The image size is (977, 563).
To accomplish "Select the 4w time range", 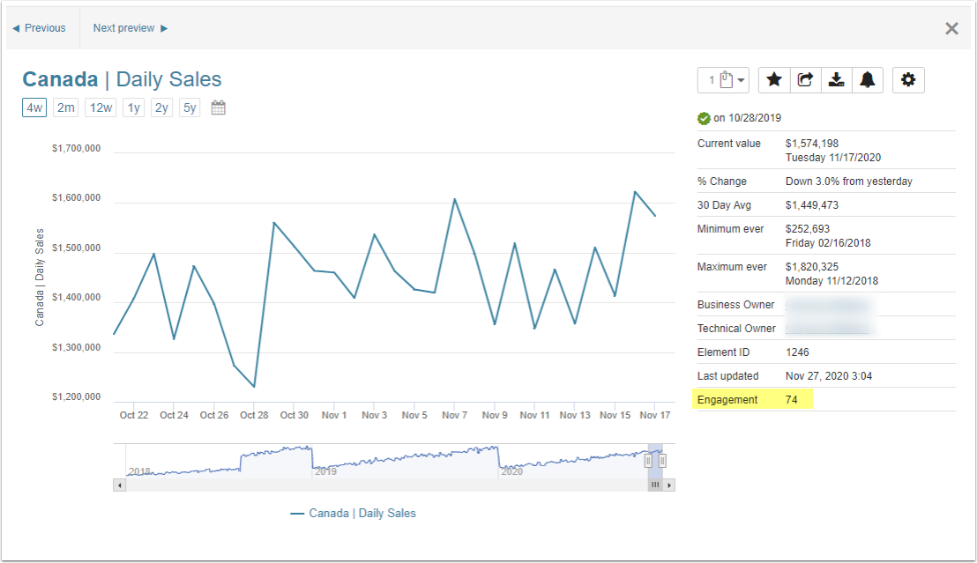I will 34,108.
